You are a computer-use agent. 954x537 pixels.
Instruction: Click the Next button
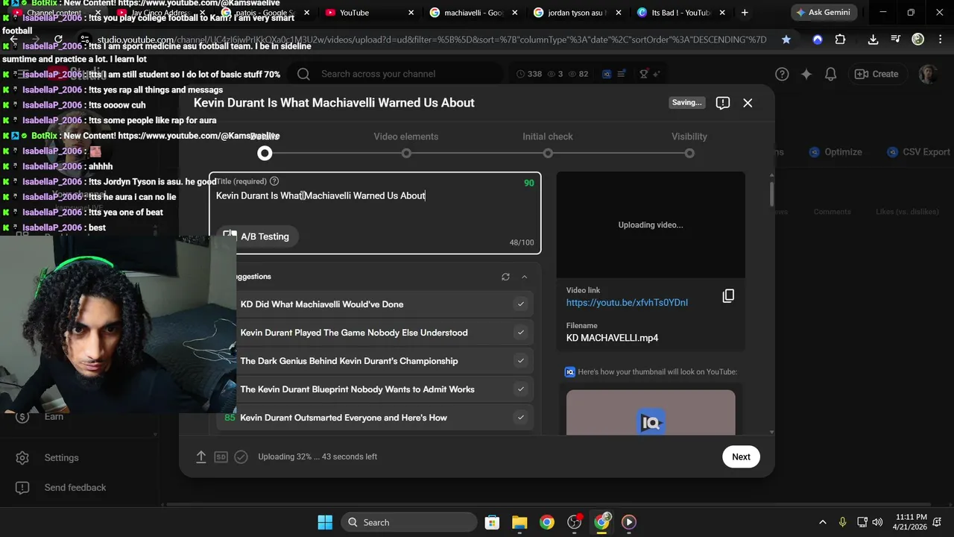click(x=741, y=457)
